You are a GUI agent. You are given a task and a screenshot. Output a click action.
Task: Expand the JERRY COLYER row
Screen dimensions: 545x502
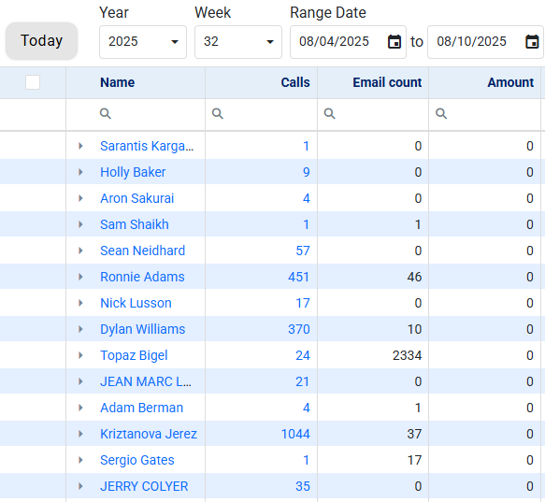pyautogui.click(x=80, y=486)
